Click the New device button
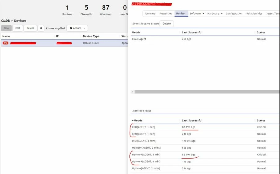The image size is (280, 174). pyautogui.click(x=7, y=28)
